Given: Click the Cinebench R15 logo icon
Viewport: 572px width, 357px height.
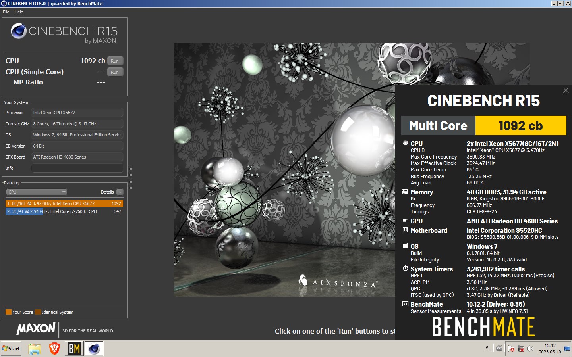Looking at the screenshot, I should click(19, 31).
